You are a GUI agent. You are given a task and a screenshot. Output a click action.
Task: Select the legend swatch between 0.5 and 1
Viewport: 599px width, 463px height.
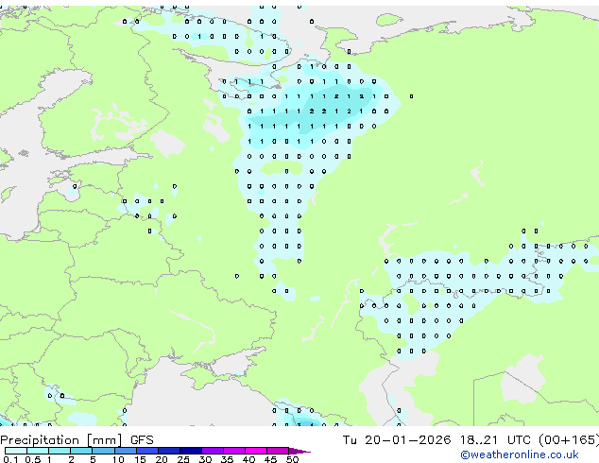[38, 451]
